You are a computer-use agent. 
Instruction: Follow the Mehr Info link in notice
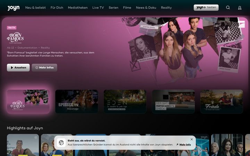184,145
